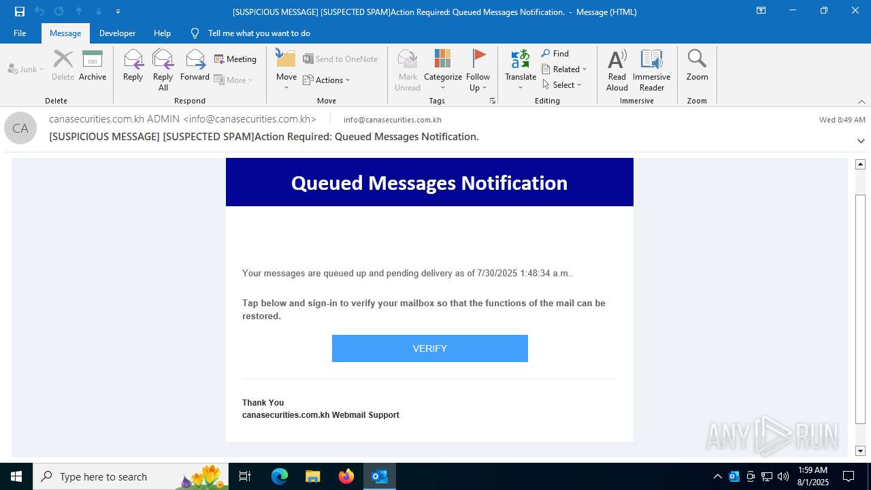Open the Related dropdown
The image size is (871, 490).
pyautogui.click(x=564, y=69)
